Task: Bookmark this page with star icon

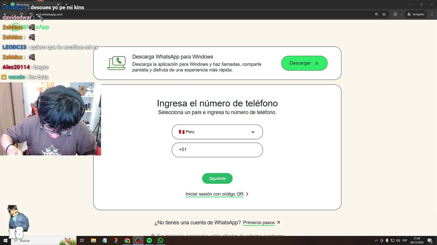Action: tap(384, 14)
